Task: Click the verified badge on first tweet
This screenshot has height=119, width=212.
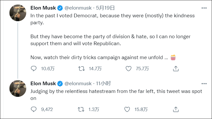Action: tap(60, 8)
